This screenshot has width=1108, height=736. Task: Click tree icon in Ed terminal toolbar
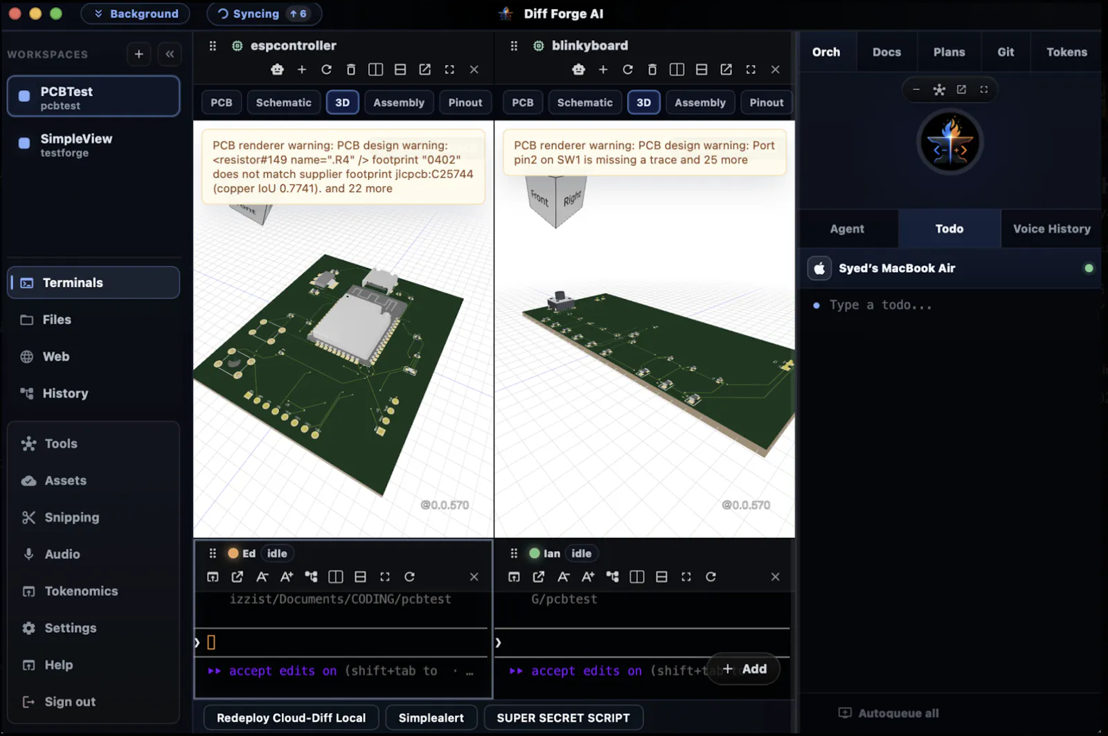tap(311, 577)
